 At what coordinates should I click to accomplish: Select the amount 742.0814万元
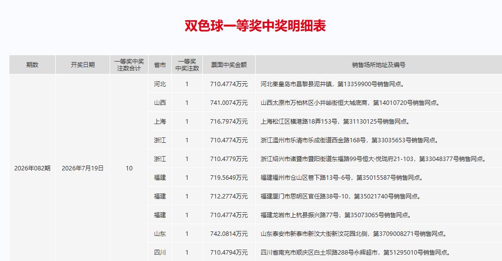[229, 234]
